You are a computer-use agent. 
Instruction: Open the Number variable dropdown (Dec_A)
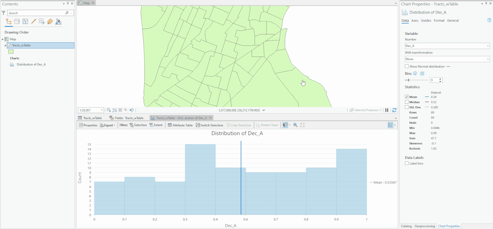(447, 46)
